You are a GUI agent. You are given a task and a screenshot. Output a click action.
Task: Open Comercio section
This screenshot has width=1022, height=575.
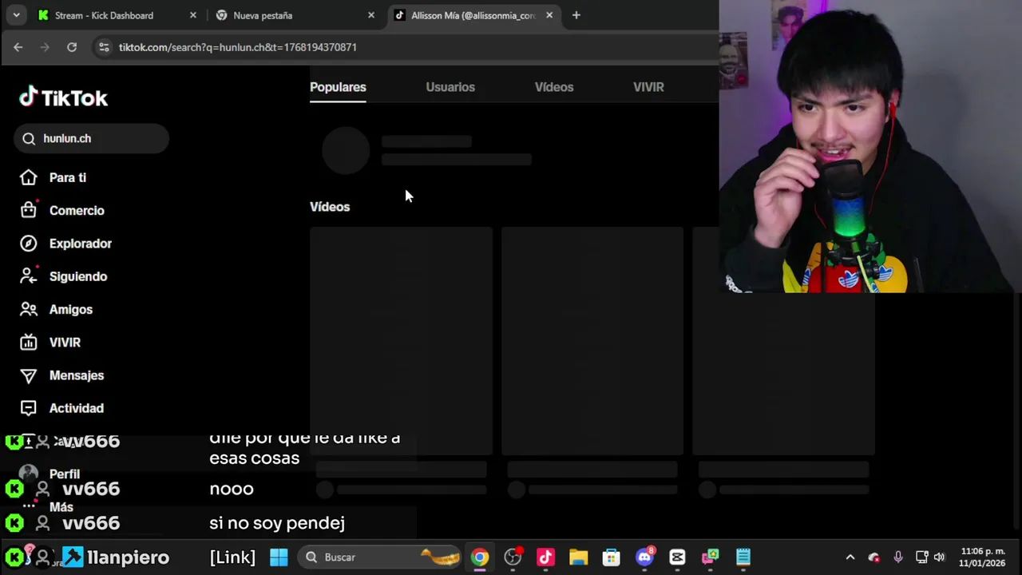tap(77, 211)
